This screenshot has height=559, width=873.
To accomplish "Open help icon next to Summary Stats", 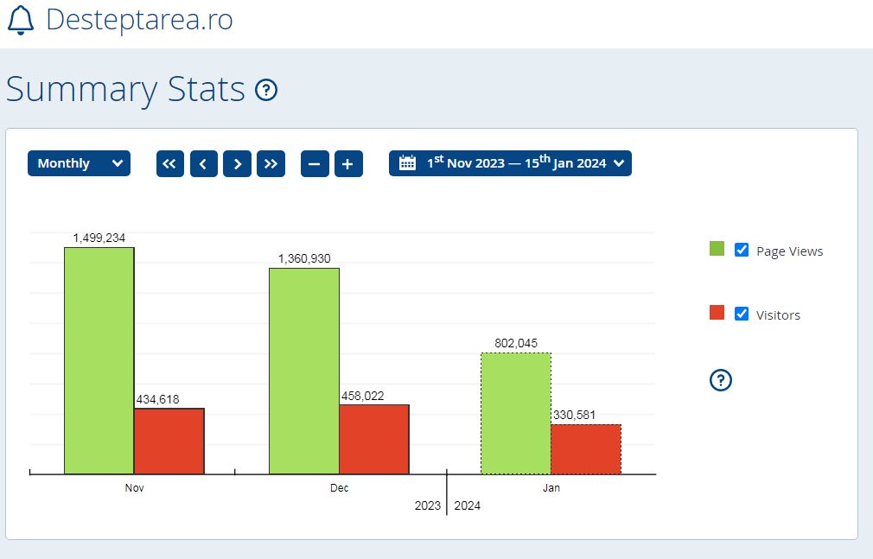I will pyautogui.click(x=266, y=90).
